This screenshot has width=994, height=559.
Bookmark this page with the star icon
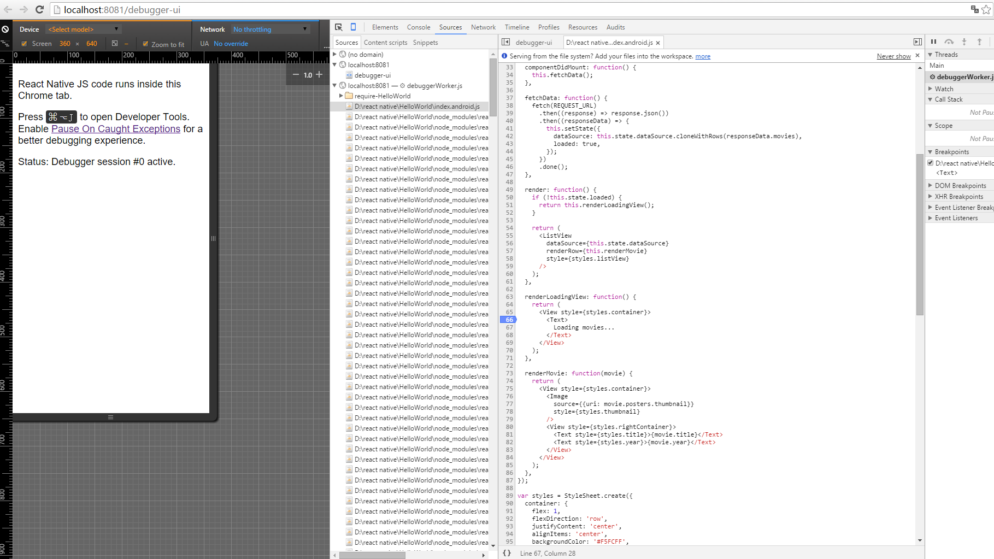click(x=986, y=9)
